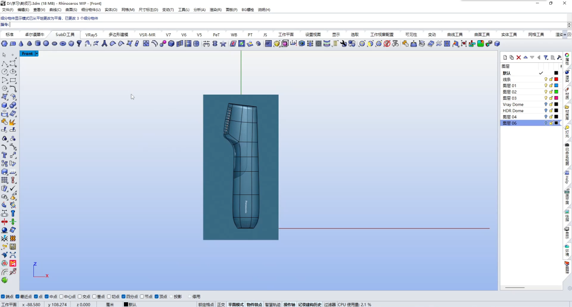Select the SubD box tool icon
Image resolution: width=572 pixels, height=307 pixels.
point(4,44)
